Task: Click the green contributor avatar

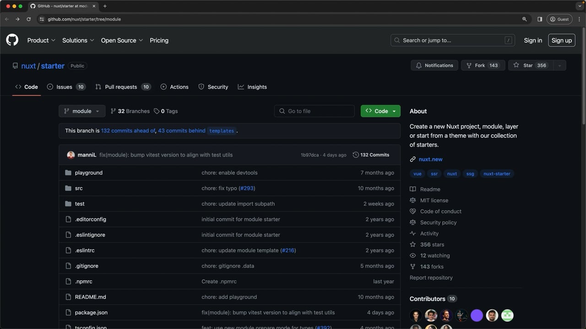Action: (507, 315)
